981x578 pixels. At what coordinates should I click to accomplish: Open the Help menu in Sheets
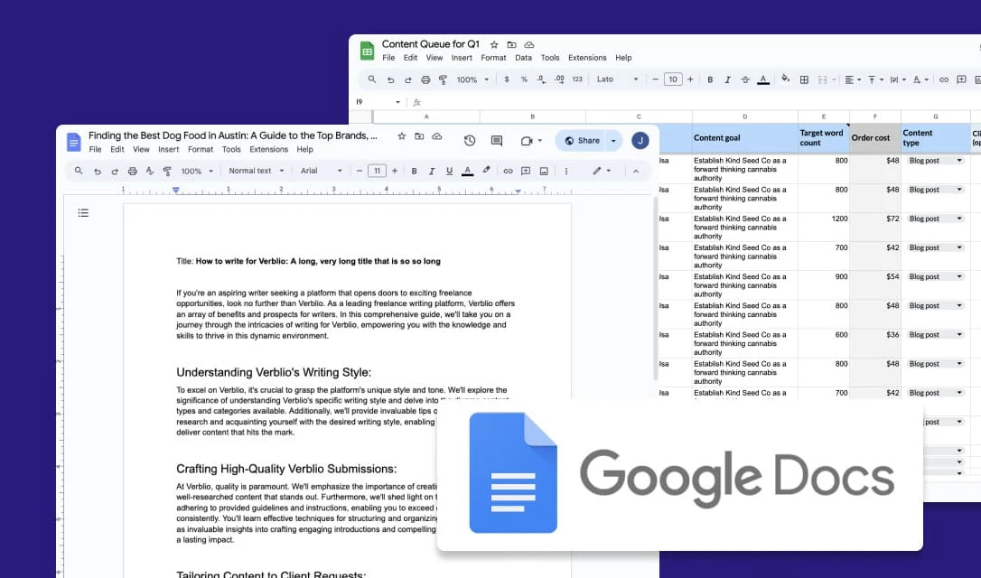[x=623, y=58]
